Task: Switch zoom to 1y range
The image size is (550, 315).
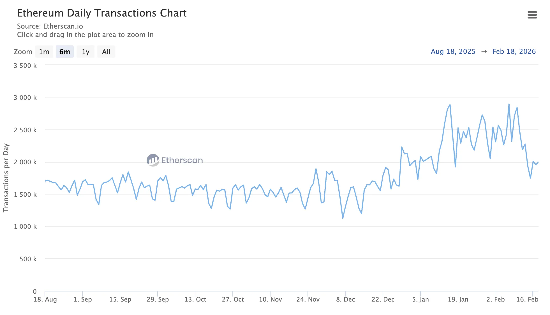Action: point(85,52)
